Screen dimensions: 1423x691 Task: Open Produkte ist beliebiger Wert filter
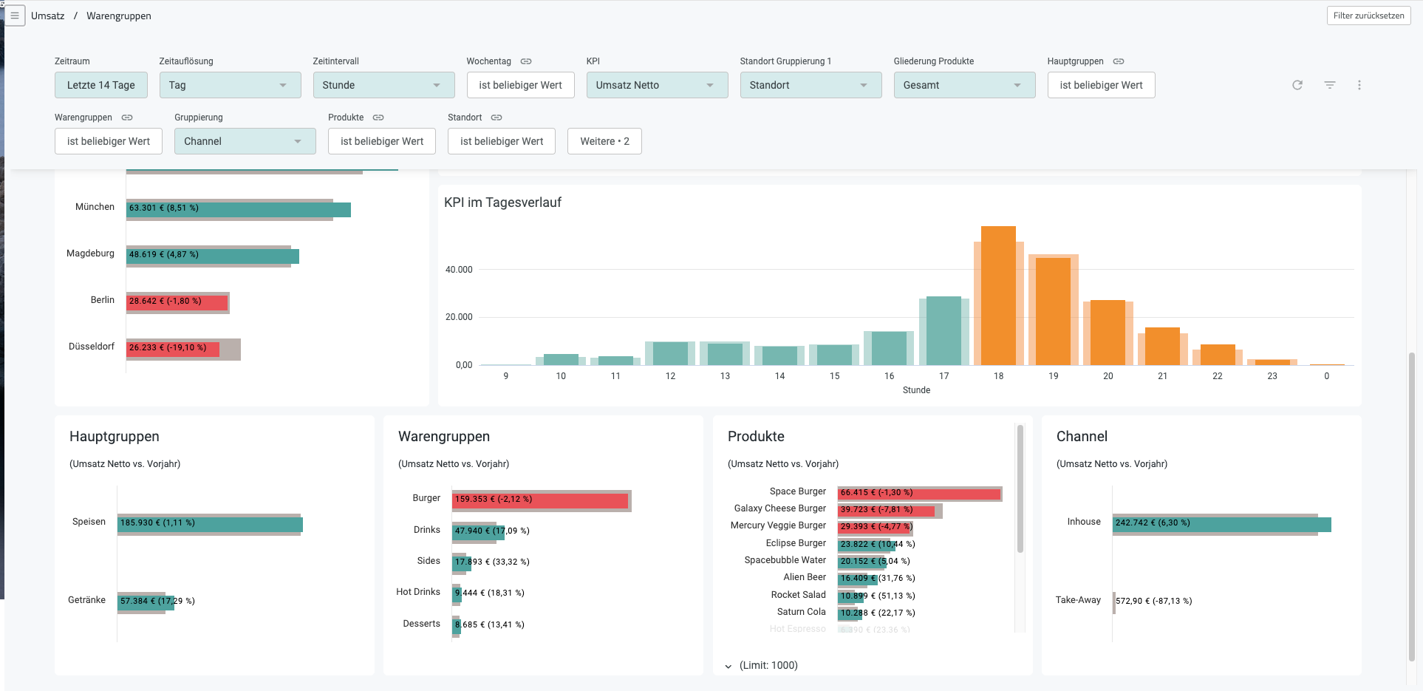pos(382,141)
